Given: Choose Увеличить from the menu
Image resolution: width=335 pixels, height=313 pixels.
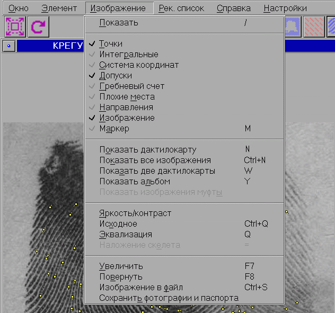Looking at the screenshot, I should click(184, 266).
